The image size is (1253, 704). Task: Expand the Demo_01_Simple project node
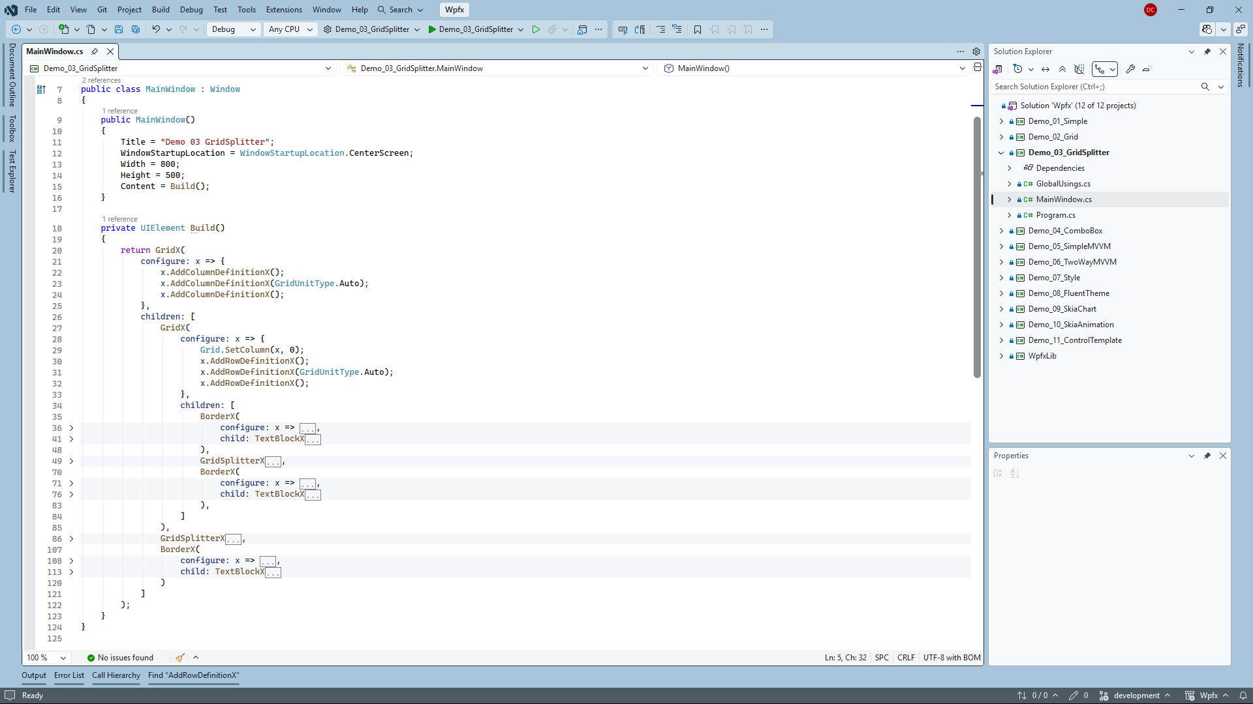pyautogui.click(x=1002, y=121)
